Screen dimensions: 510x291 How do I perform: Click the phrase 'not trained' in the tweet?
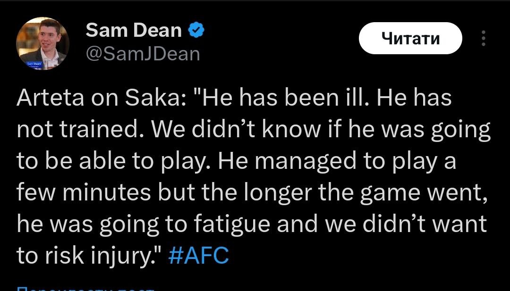(x=78, y=130)
